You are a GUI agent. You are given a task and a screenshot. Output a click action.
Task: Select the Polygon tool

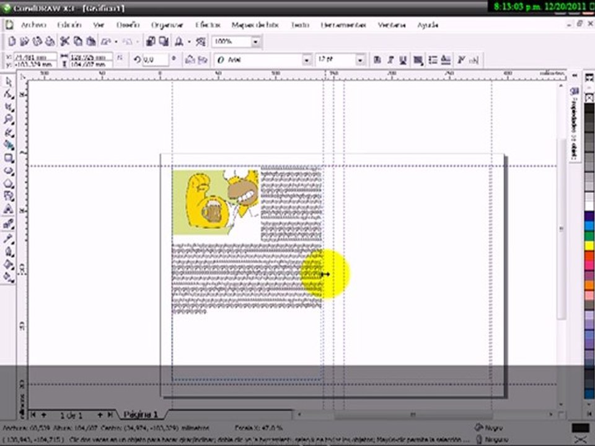click(8, 184)
